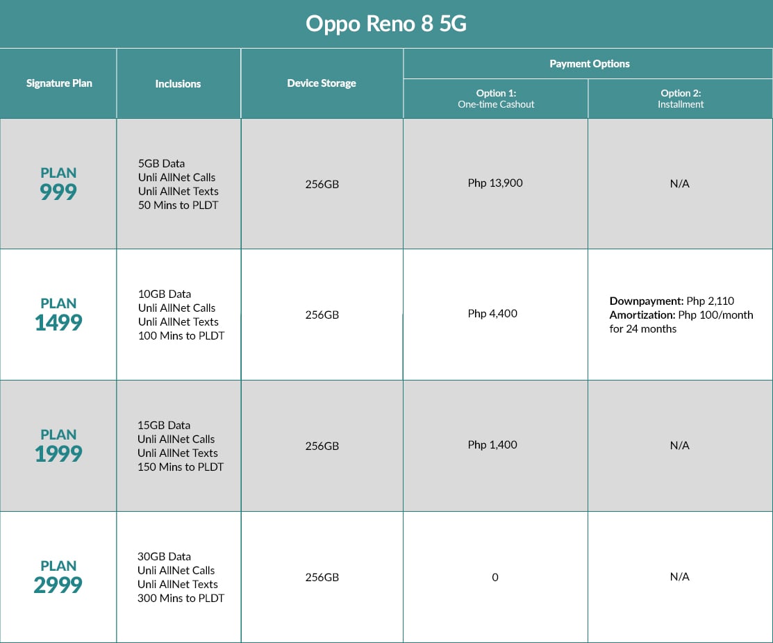Screen dimensions: 773x643
Task: Select the Signature Plan column header
Action: (58, 83)
